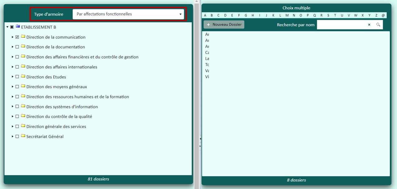Open Direction générale des services item

coord(56,127)
